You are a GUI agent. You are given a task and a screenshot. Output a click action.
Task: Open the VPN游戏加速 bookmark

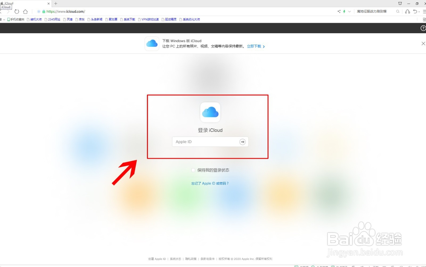(x=148, y=20)
